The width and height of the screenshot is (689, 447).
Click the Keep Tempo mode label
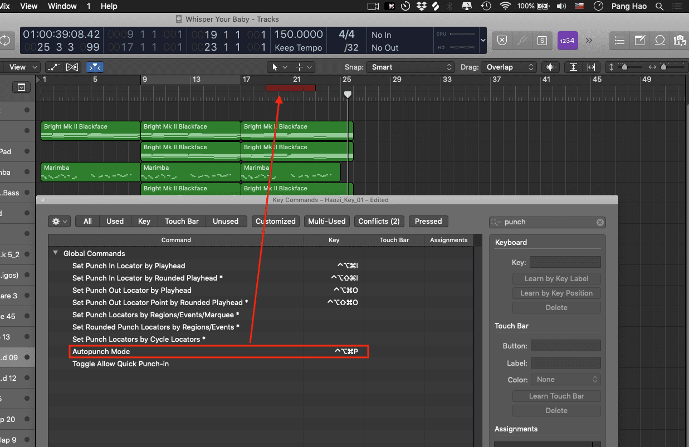tap(299, 48)
